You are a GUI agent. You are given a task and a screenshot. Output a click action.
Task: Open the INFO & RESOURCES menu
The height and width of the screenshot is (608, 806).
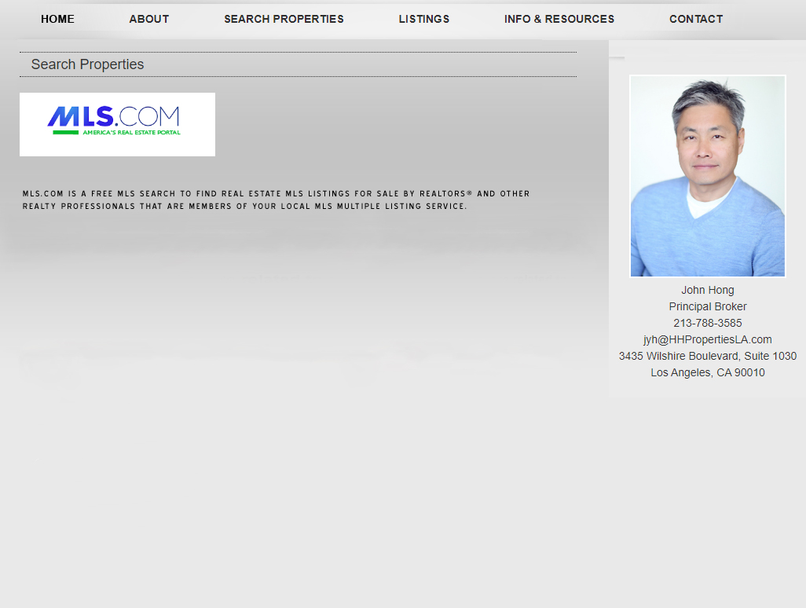[559, 19]
